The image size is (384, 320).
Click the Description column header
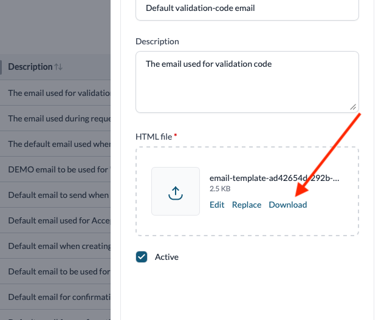[30, 67]
